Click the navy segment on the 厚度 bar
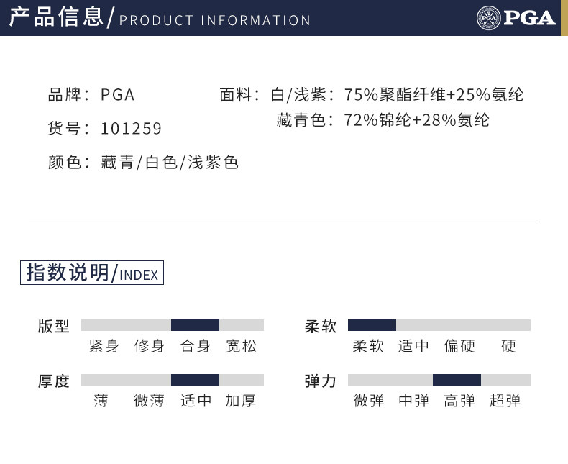This screenshot has width=568, height=464. [x=195, y=380]
